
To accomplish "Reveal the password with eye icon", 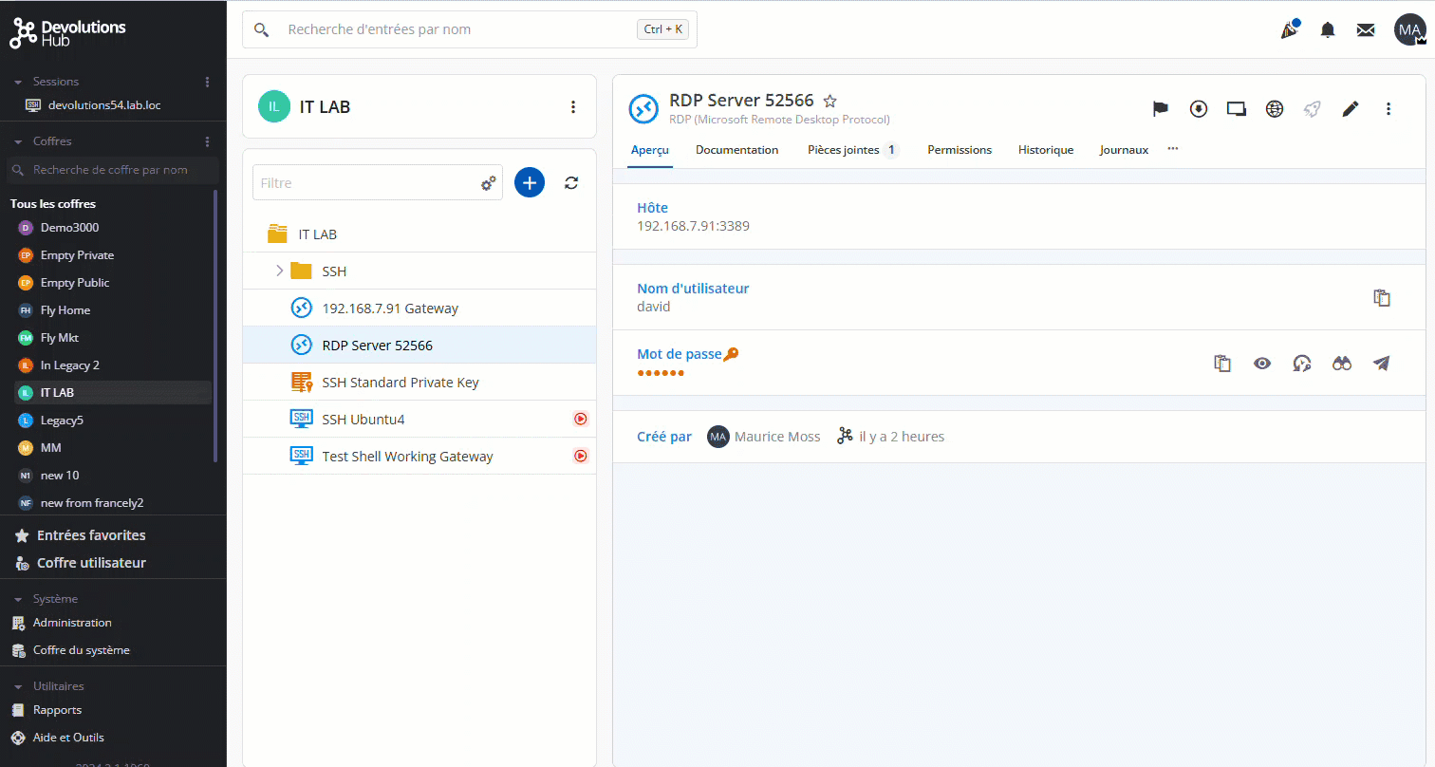I will (x=1261, y=364).
